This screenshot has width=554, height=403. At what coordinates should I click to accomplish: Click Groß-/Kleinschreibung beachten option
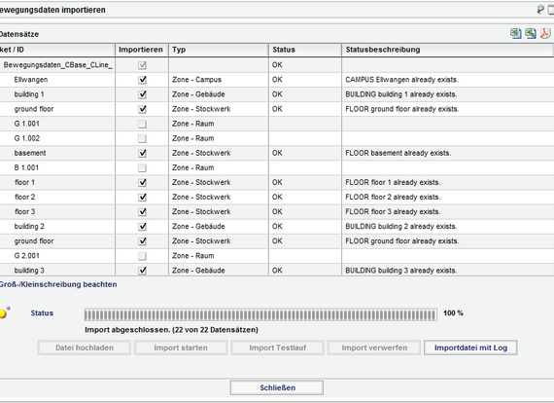58,284
